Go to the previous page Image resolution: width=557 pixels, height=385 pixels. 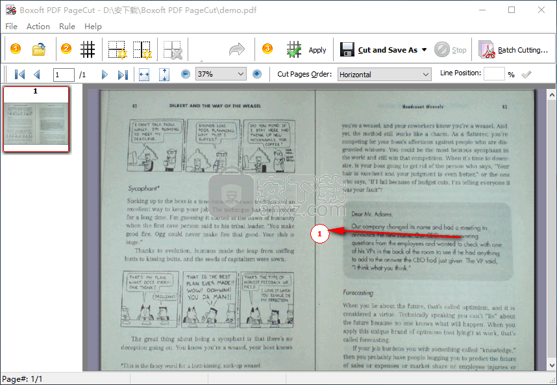coord(36,75)
